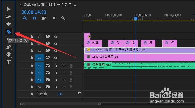Click master track volume 0.0 value
Viewport: 195px width, 108px height.
pos(60,94)
